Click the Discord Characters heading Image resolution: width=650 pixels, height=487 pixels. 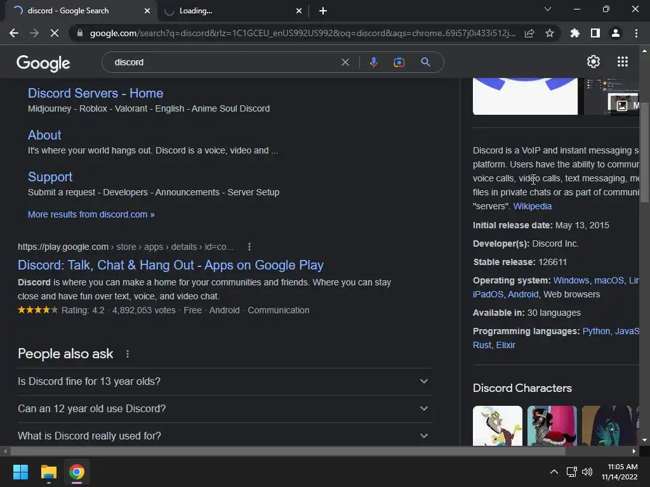522,388
